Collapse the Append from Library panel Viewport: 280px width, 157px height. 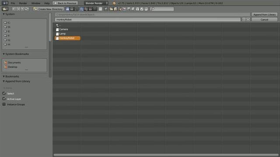pos(3,81)
